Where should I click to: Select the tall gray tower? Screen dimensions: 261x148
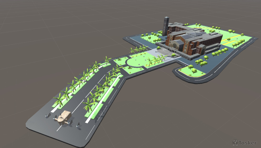coord(165,26)
